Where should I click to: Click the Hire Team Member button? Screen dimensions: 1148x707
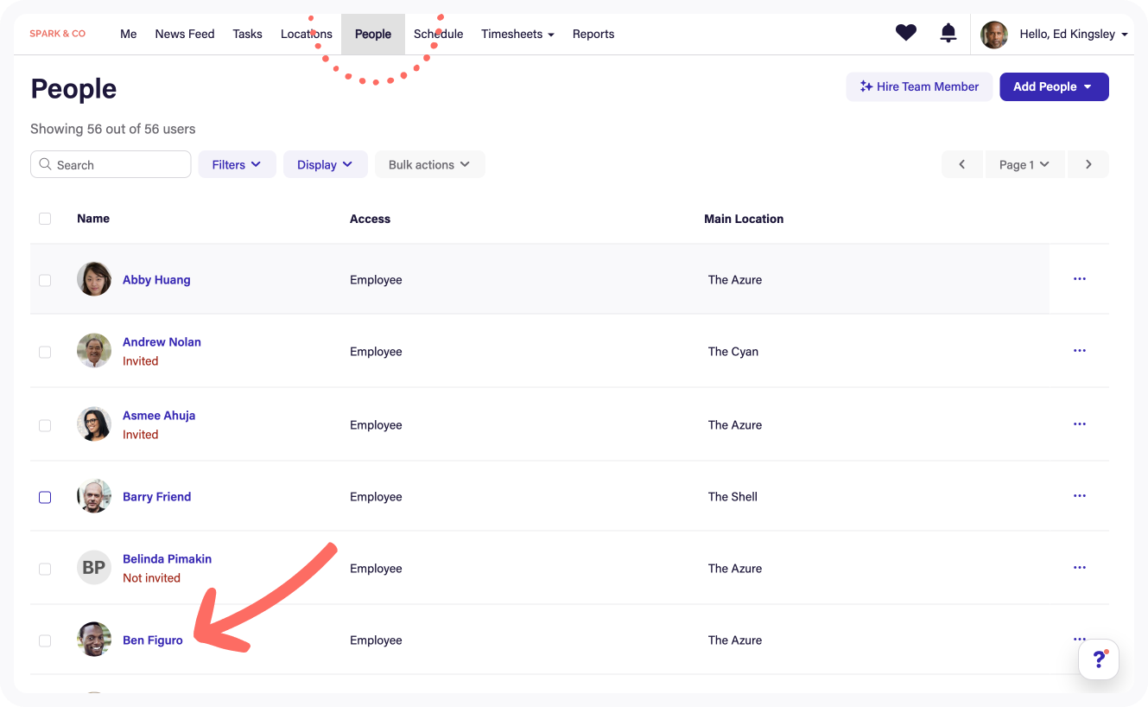[x=919, y=86]
